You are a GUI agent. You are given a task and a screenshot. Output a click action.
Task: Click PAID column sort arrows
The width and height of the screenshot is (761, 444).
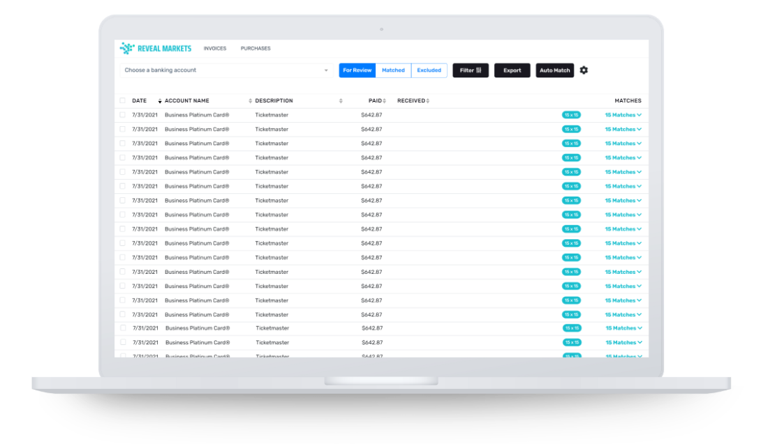[385, 101]
